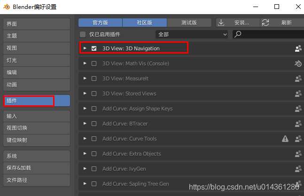Click Blender official icon on Math Vis row
This screenshot has height=196, width=304.
[x=298, y=63]
